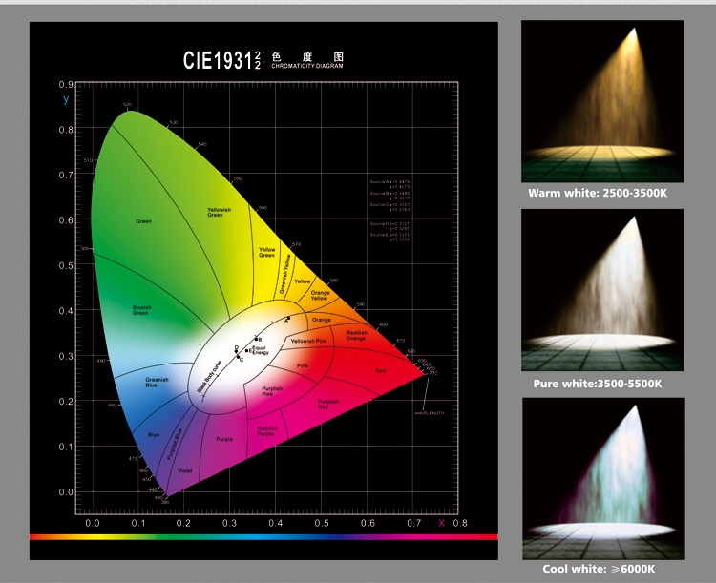Select the 'Pure white:3500-5500K' caption
This screenshot has height=583, width=716.
click(x=598, y=384)
